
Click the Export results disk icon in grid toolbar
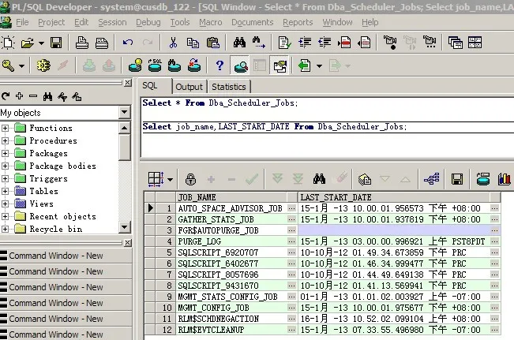click(457, 179)
